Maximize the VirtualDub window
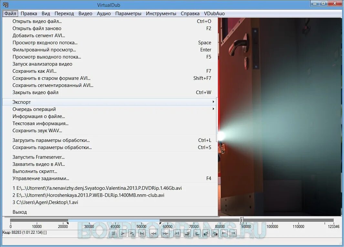Image resolution: width=344 pixels, height=247 pixels. coord(324,3)
